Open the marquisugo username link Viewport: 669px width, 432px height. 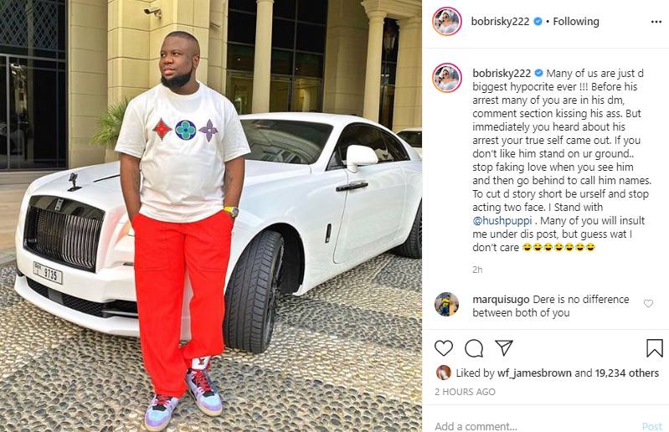[x=501, y=300]
